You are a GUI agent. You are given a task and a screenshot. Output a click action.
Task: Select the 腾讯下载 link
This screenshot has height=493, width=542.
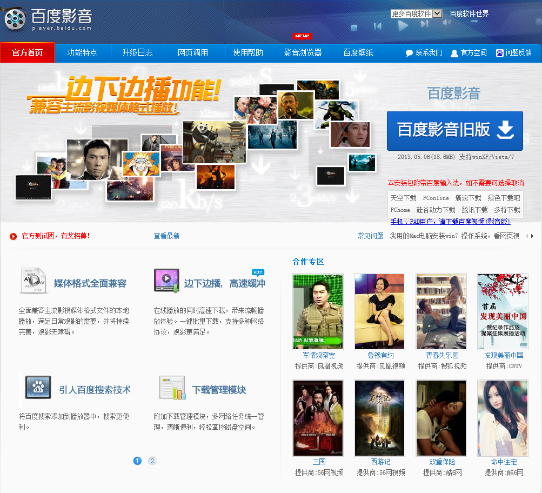pyautogui.click(x=474, y=210)
